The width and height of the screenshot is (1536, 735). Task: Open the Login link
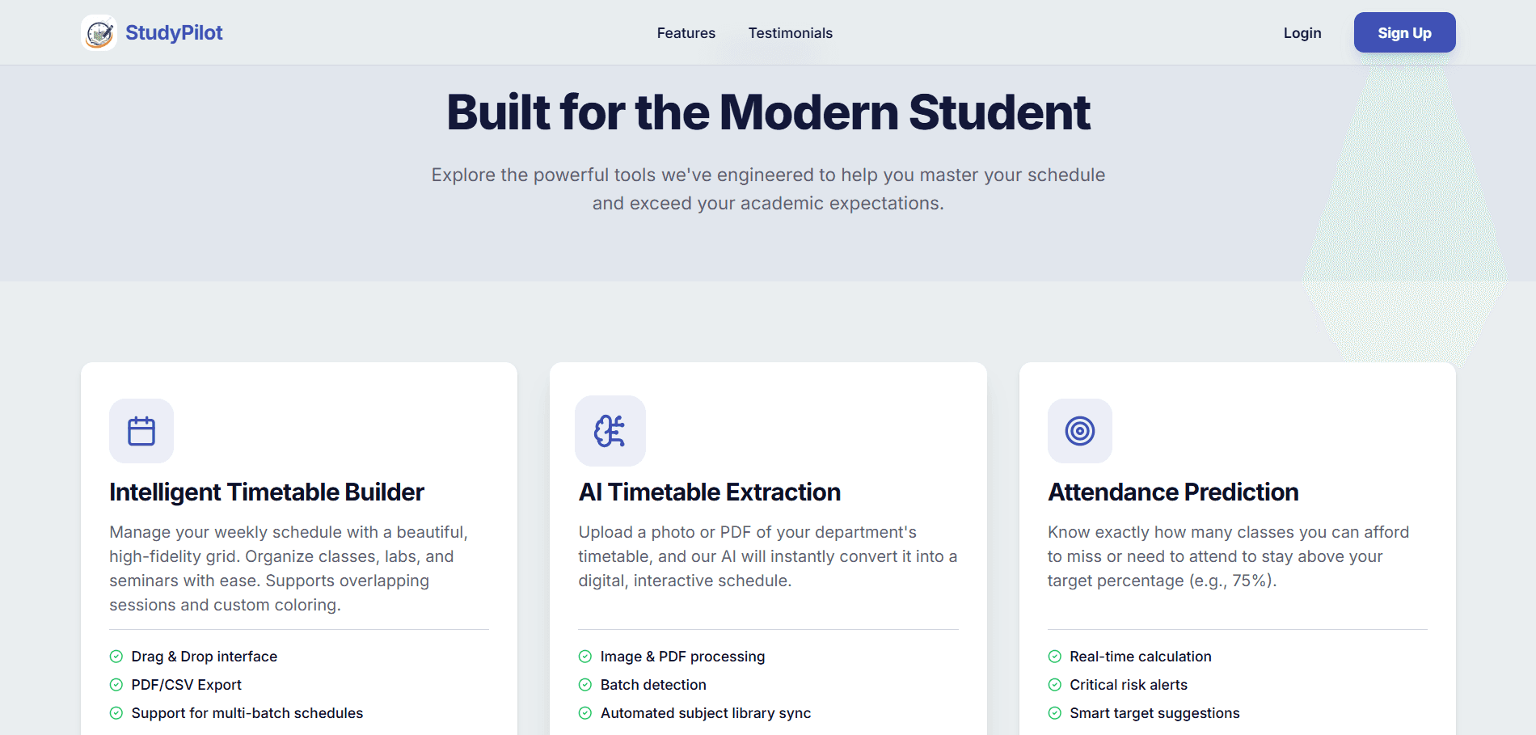click(1302, 33)
